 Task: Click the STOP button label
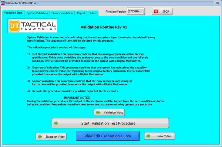coord(165,12)
